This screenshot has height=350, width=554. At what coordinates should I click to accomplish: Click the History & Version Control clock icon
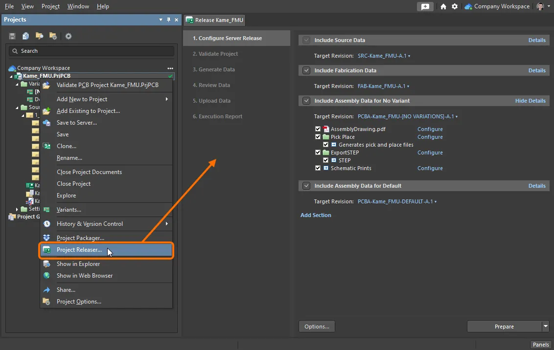click(46, 224)
